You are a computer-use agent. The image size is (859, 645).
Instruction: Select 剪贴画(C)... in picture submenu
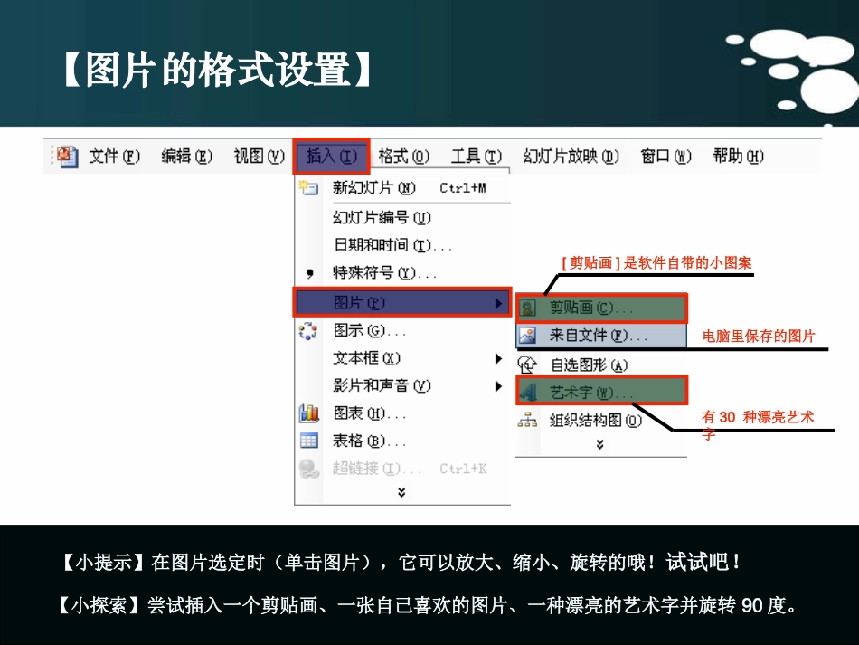(601, 308)
